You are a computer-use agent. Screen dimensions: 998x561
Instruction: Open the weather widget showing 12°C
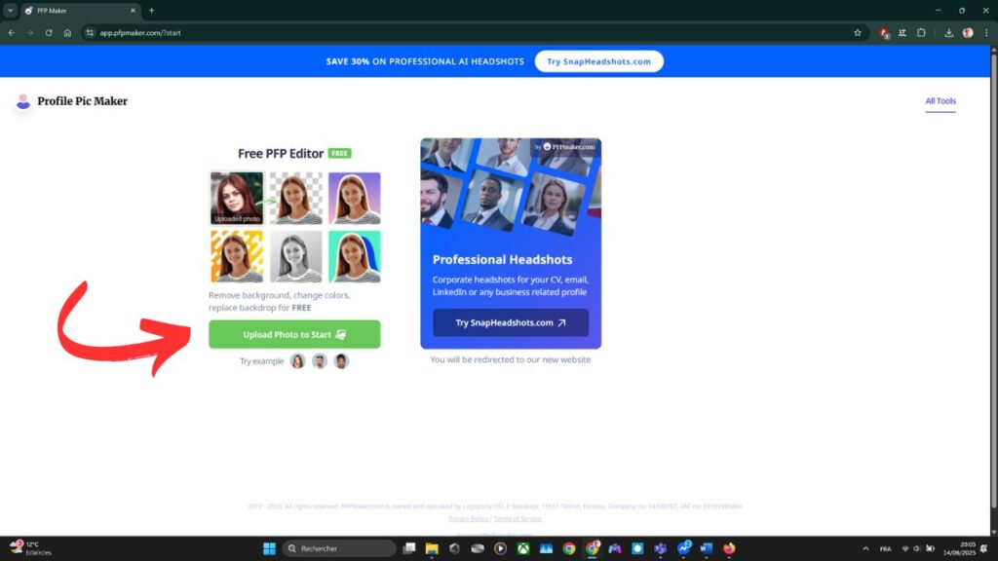[30, 548]
